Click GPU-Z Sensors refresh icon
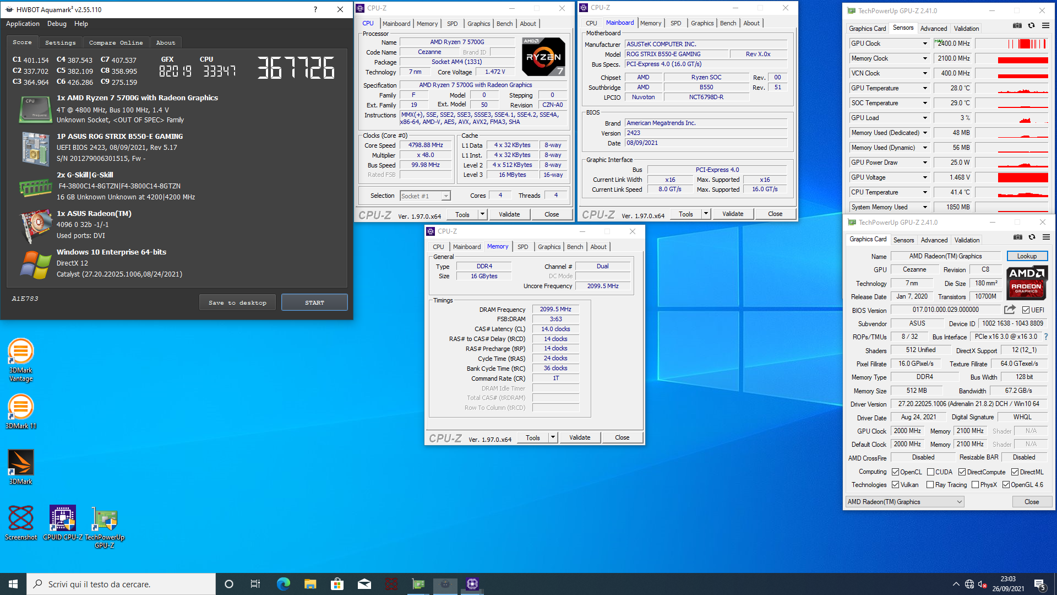 pos(1031,26)
